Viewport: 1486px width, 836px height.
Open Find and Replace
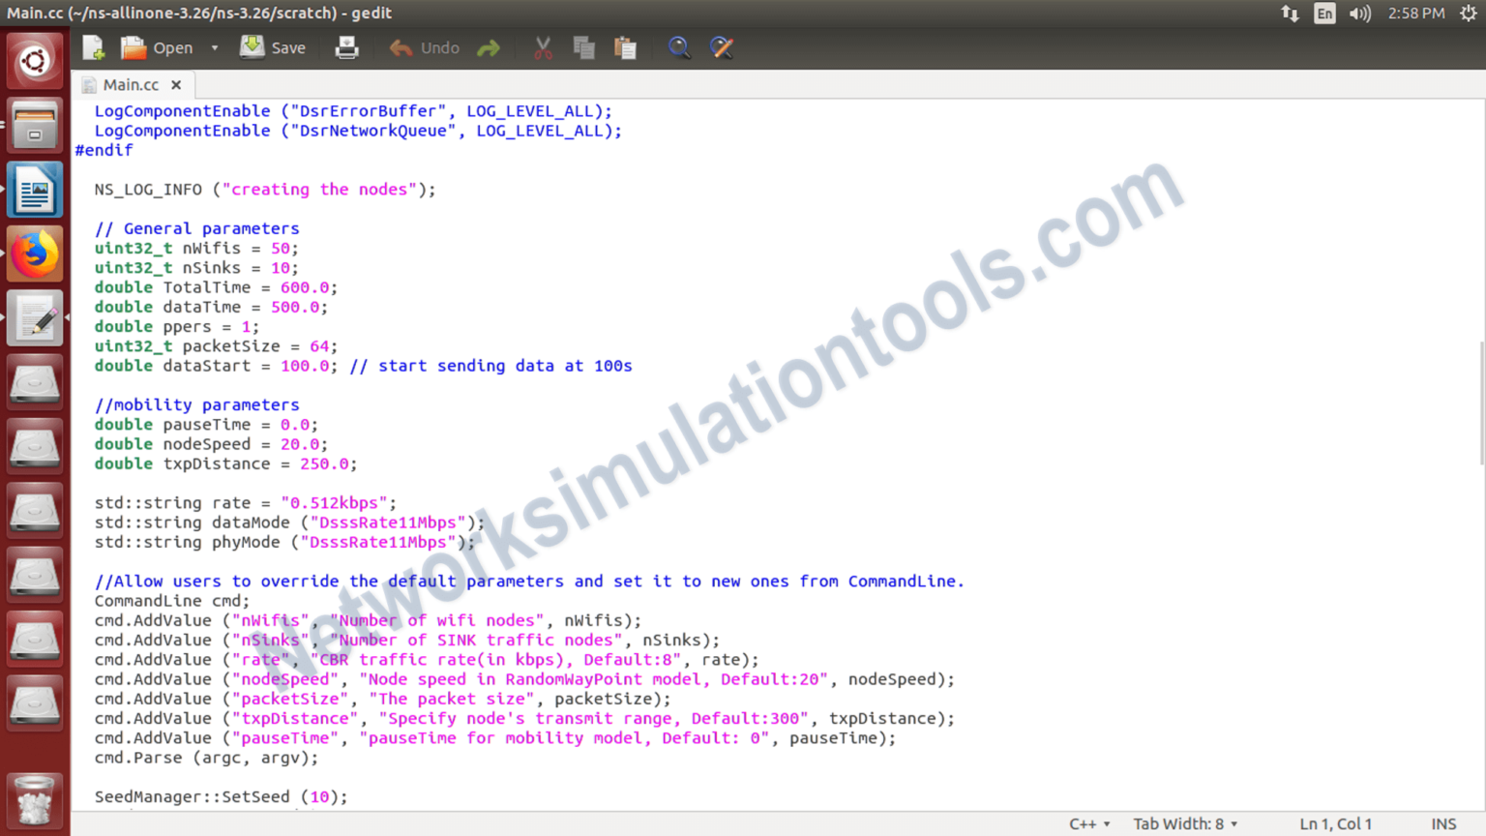pos(722,46)
